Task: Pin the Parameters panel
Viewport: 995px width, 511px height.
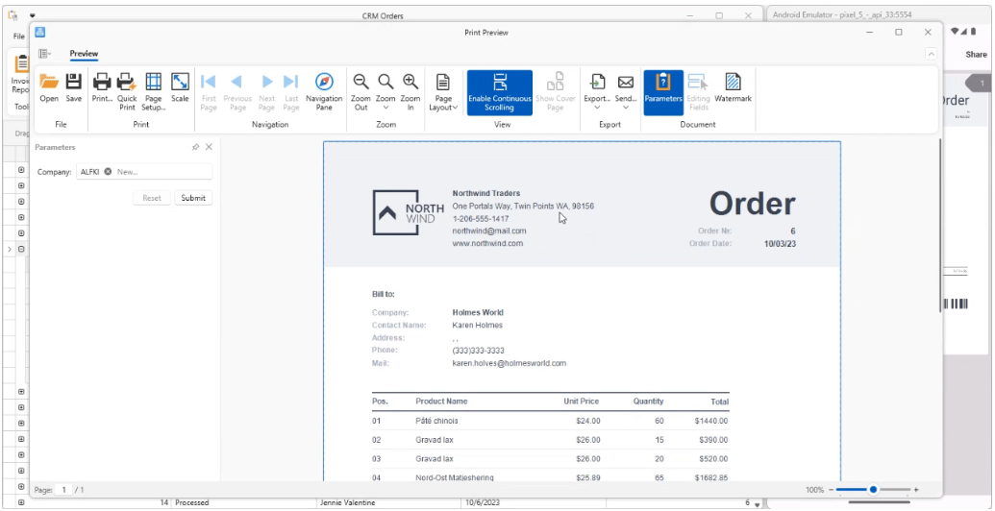Action: point(195,147)
